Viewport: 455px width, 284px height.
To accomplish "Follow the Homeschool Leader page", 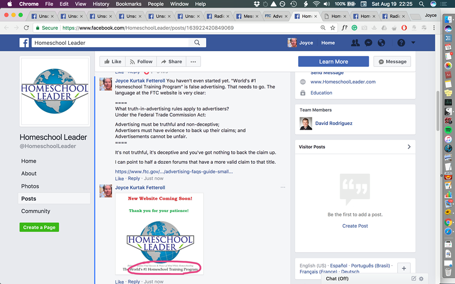I will pos(141,62).
